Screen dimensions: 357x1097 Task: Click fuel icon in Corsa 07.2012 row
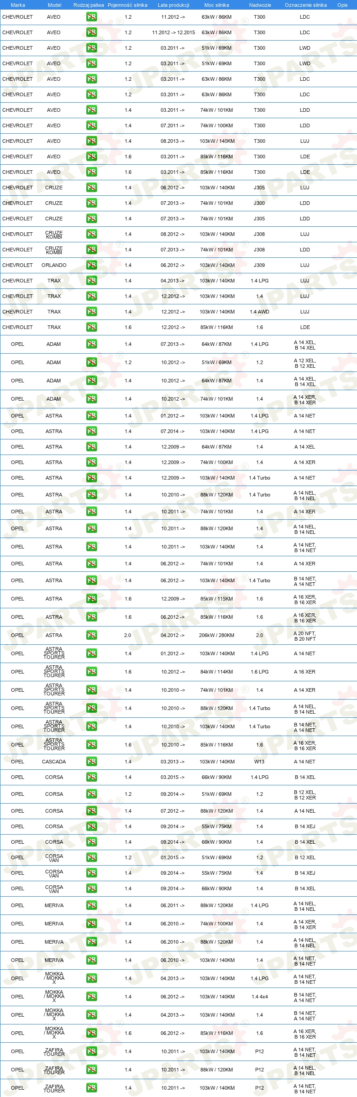point(91,811)
